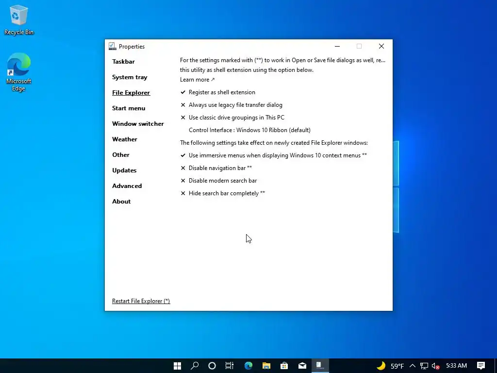Enable Disable modern search bar option
Viewport: 497px width, 373px height.
coord(219,181)
